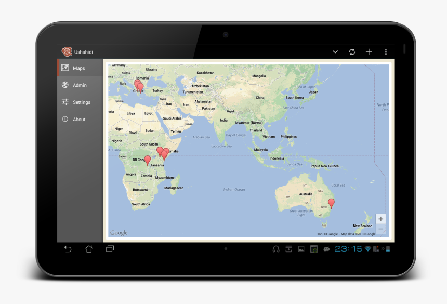Click the About info icon
Viewport: 447px width, 304px height.
[x=65, y=119]
